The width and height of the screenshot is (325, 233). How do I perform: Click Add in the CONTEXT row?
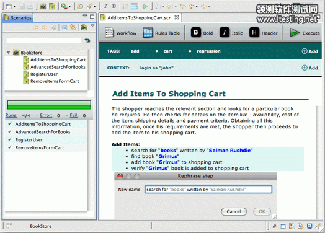[x=309, y=68]
